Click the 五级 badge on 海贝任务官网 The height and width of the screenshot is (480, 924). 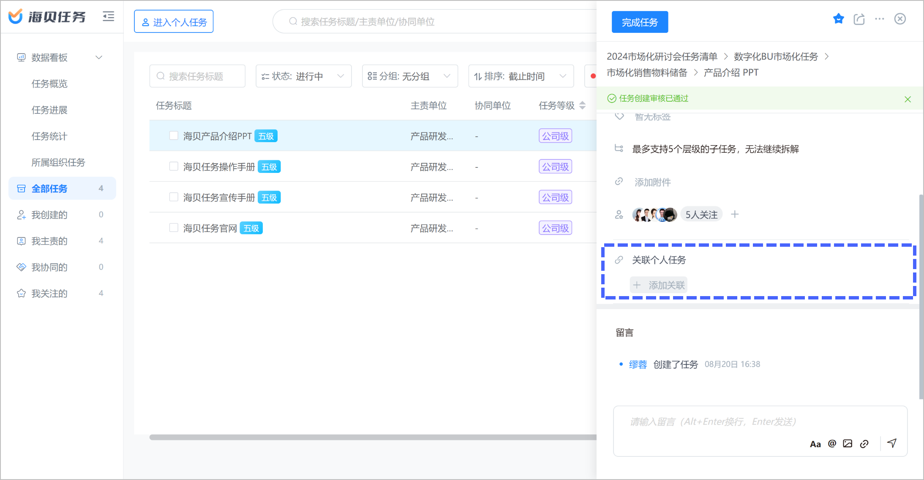click(251, 228)
